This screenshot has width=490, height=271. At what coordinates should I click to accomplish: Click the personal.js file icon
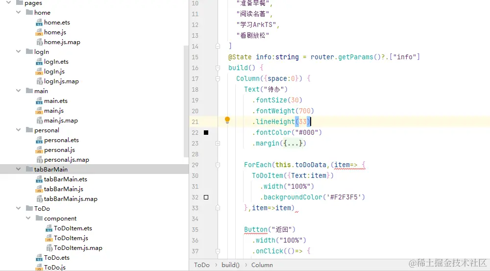(x=39, y=150)
